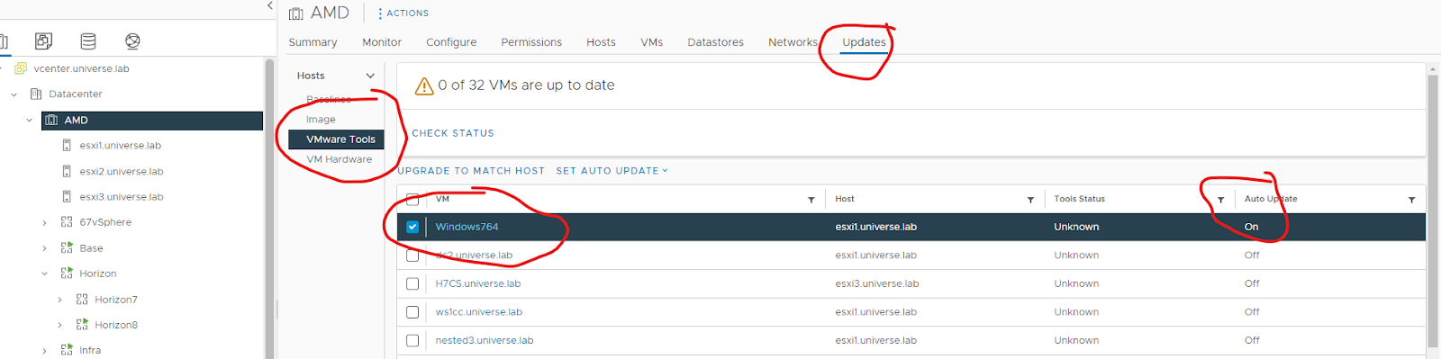
Task: Switch to the Monitor tab
Action: click(382, 42)
